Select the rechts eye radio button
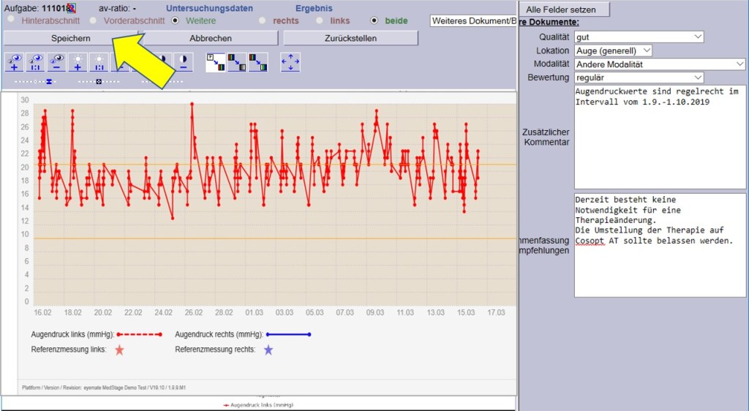This screenshot has width=749, height=411. pos(263,20)
